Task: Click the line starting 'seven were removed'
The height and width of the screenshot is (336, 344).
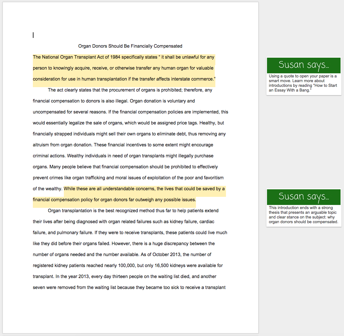Action: click(129, 287)
